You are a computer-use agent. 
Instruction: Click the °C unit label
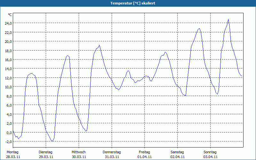[x=10, y=15]
